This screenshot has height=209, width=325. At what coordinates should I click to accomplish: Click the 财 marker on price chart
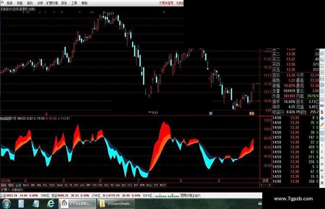point(211,113)
